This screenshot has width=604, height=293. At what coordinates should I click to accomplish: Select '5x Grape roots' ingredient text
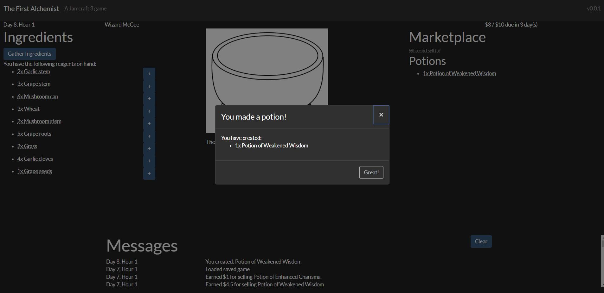(x=34, y=134)
